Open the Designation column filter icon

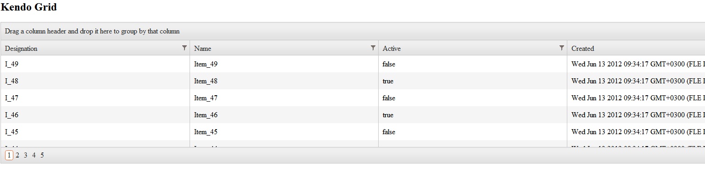(x=184, y=48)
